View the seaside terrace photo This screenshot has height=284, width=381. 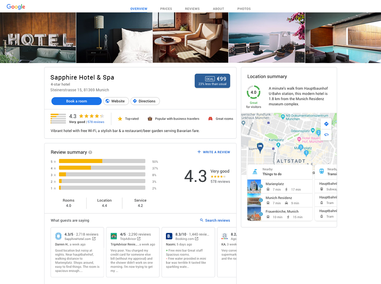[x=267, y=38]
